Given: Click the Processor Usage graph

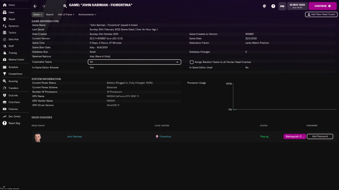Looking at the screenshot, I should click(285, 96).
